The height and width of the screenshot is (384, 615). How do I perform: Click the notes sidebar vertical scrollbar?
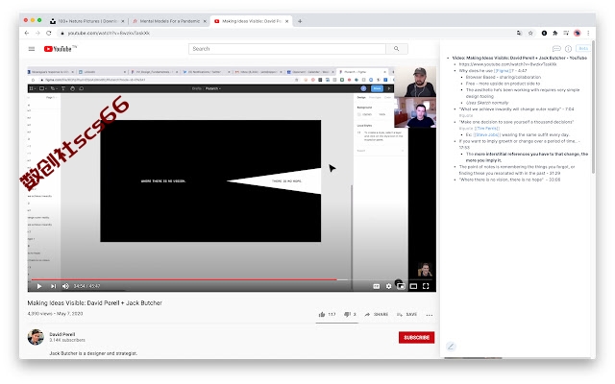[x=593, y=106]
